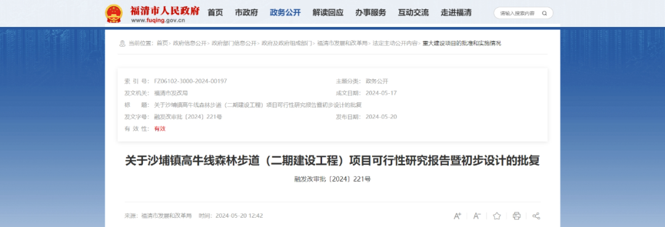Click document number under headline
Viewport: 665px width, 227px height.
point(332,179)
